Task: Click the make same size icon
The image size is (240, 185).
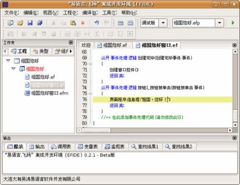Action: click(130, 34)
